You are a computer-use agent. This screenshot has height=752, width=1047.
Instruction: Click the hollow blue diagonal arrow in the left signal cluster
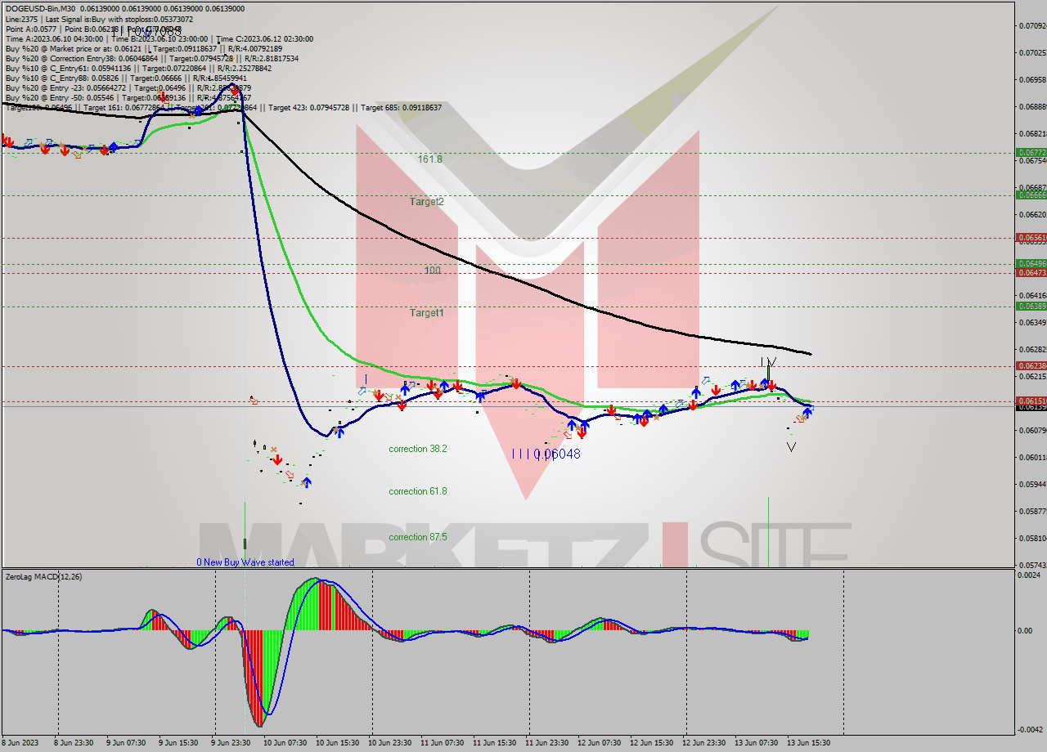tap(28, 141)
